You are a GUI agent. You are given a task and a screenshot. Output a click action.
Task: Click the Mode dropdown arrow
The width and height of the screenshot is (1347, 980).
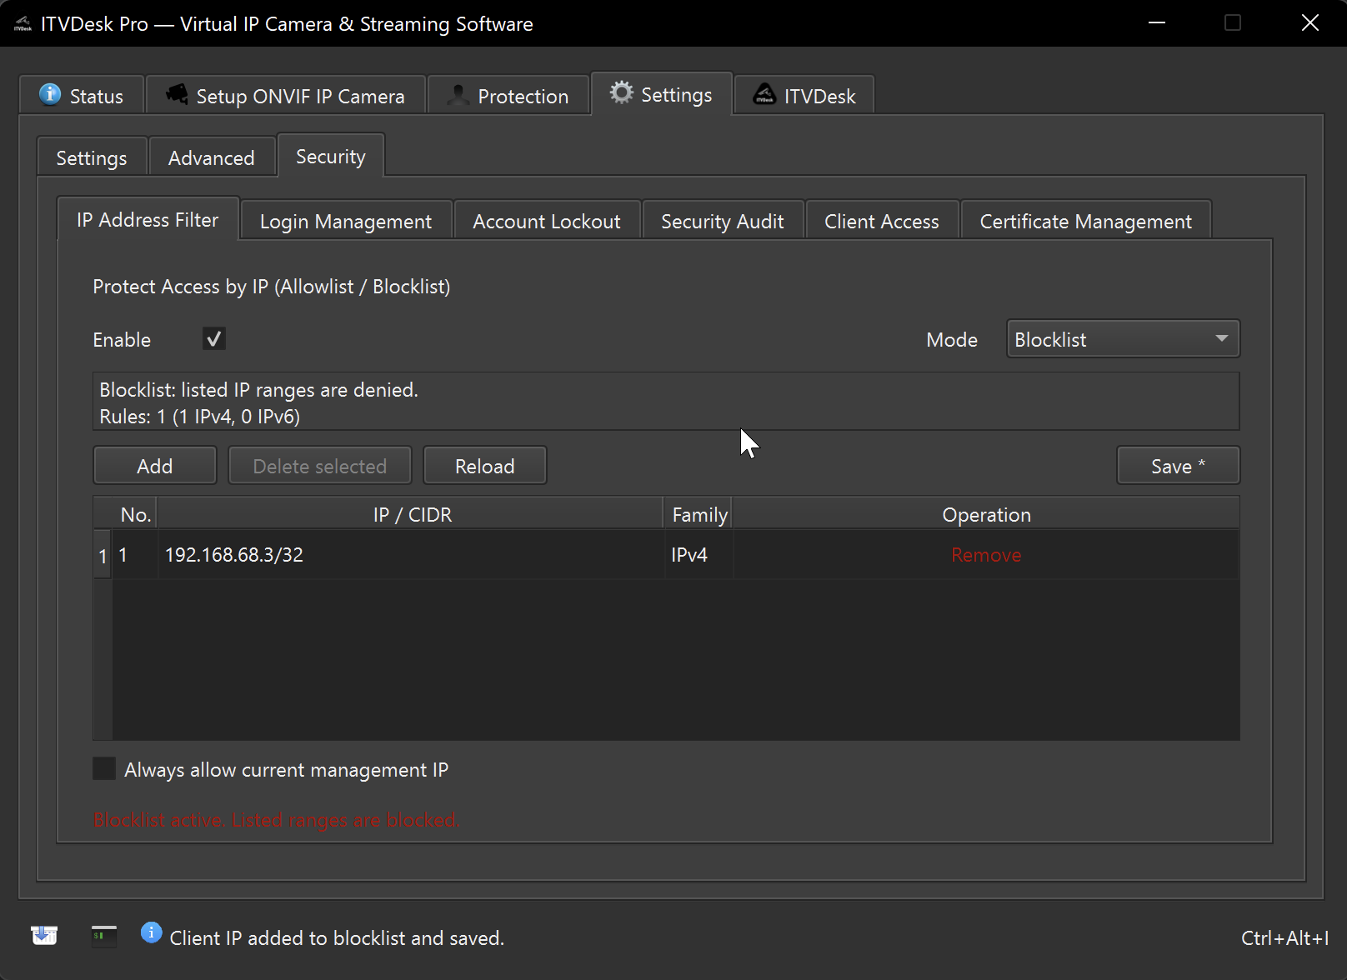coord(1221,339)
